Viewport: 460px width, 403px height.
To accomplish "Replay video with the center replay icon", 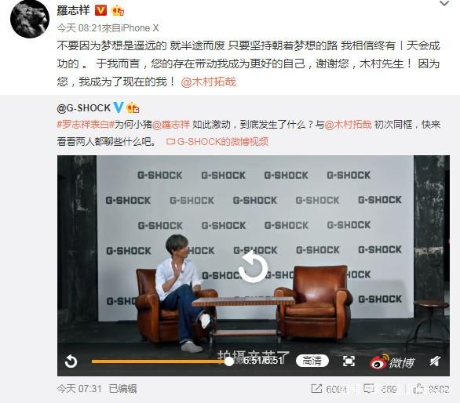I will (x=253, y=268).
